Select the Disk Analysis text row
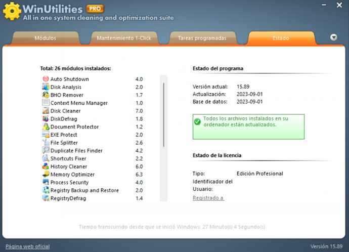 pyautogui.click(x=66, y=87)
